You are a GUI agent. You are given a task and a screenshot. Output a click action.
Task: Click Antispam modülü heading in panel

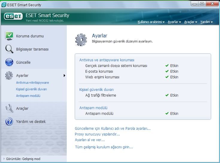coord(93,108)
